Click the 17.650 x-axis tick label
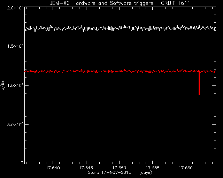223x178 pixels. (119, 168)
